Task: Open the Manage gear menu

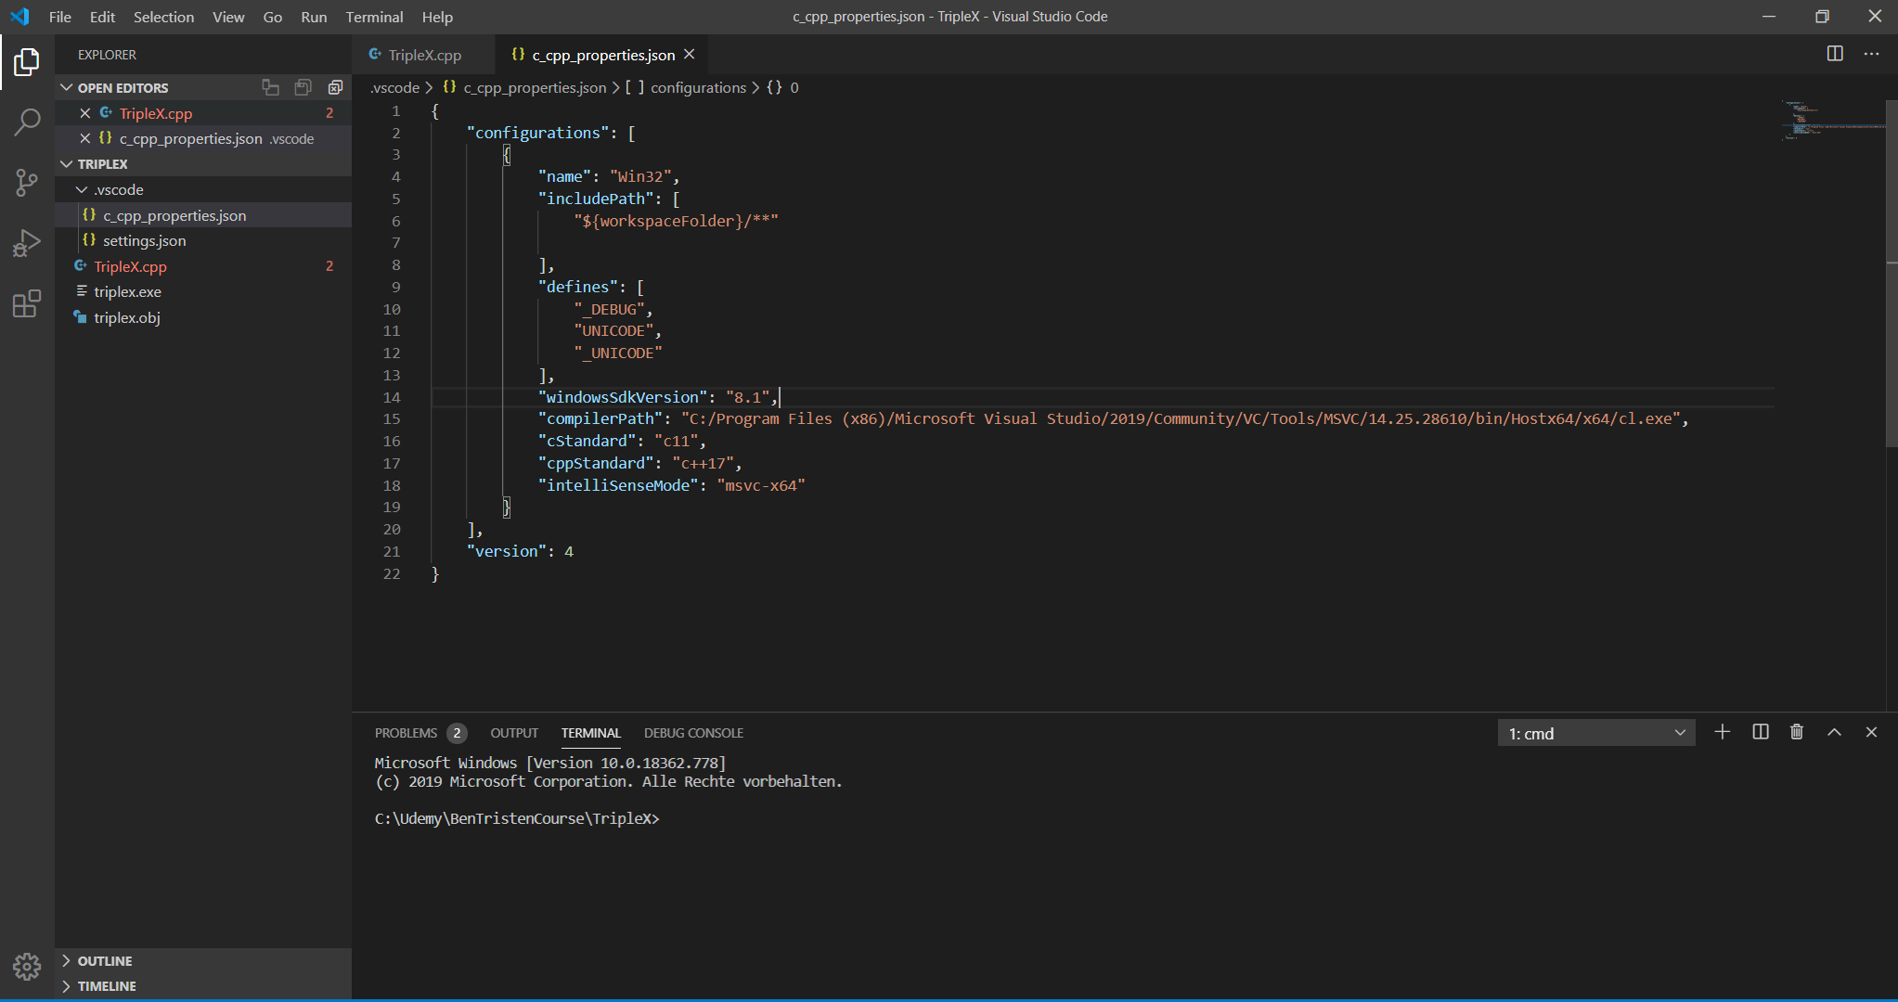Action: click(x=27, y=967)
